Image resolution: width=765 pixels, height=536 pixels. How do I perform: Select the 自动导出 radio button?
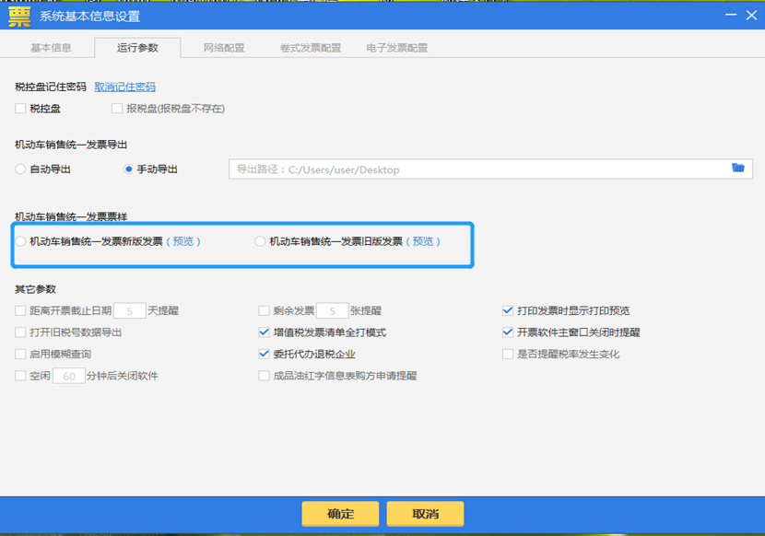20,169
